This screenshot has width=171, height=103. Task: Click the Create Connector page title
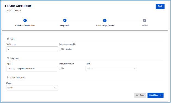point(18,6)
